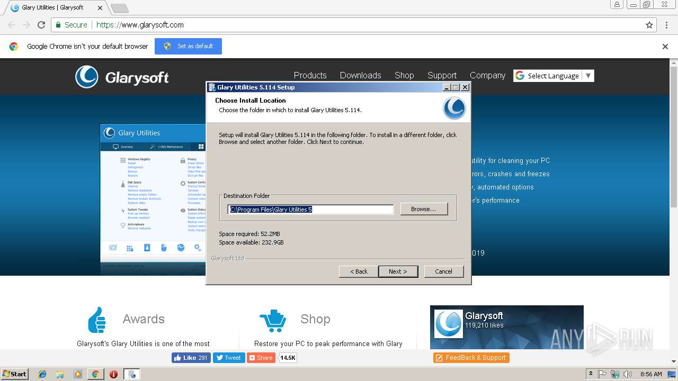Click the Action Center flag icon
The width and height of the screenshot is (678, 381).
click(x=602, y=374)
